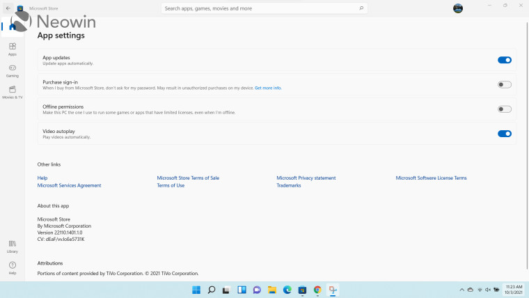Screen dimensions: 529x298
Task: Click the 'Version 22110.1401.1.0' text
Action: pyautogui.click(x=60, y=233)
